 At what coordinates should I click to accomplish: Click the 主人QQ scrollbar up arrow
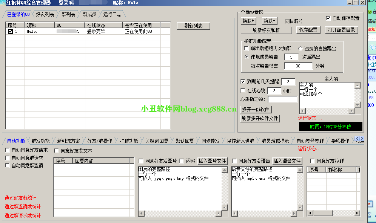click(x=358, y=86)
